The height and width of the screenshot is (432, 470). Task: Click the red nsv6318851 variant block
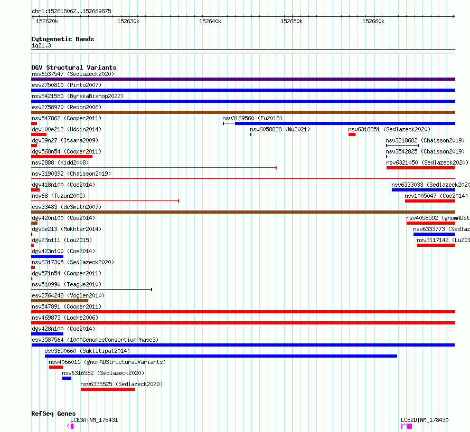352,135
